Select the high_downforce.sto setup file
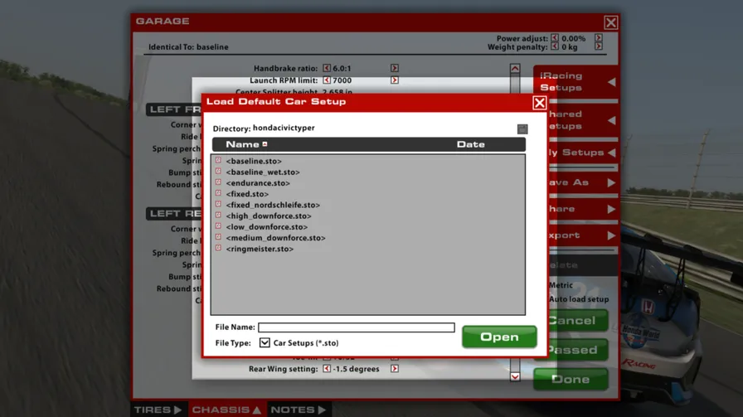The width and height of the screenshot is (743, 417). point(268,216)
